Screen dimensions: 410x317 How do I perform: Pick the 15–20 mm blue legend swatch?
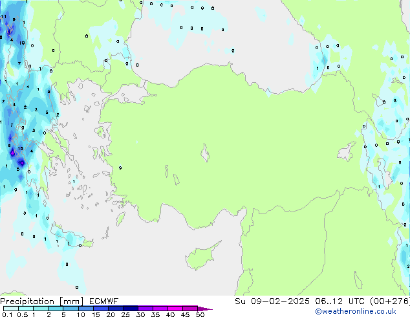[x=101, y=309]
